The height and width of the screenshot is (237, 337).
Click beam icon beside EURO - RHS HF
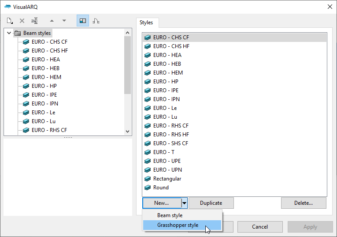point(148,135)
